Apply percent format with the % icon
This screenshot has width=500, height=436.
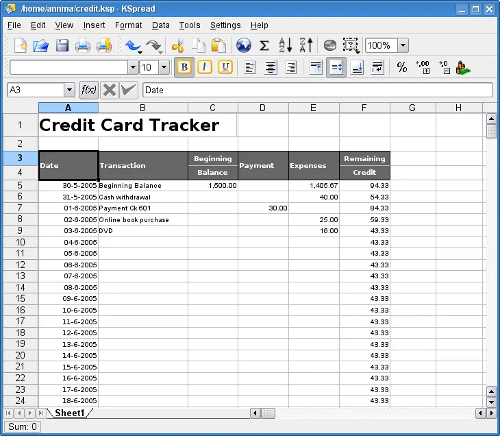pyautogui.click(x=402, y=67)
